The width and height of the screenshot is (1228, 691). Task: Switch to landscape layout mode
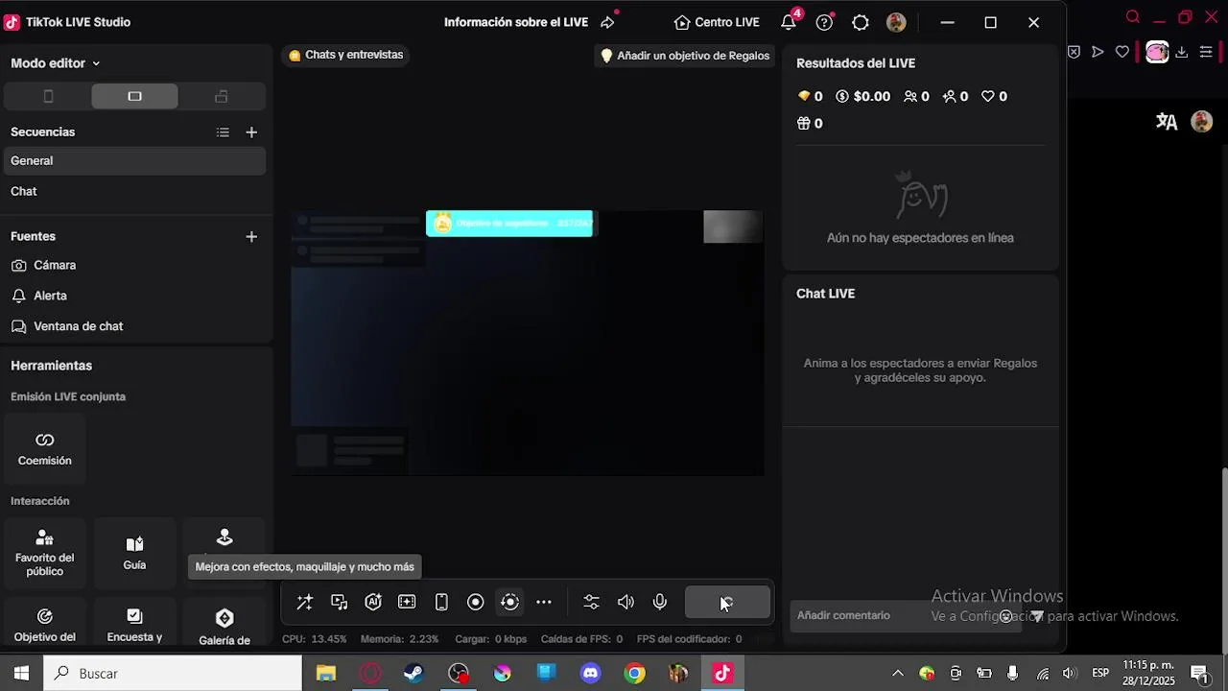134,96
